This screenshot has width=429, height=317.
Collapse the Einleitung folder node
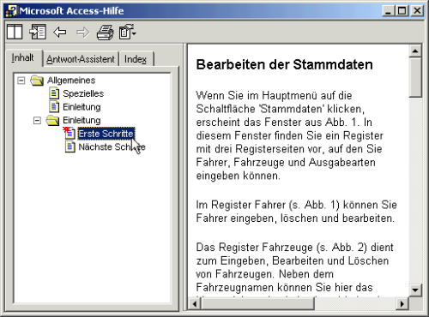(x=37, y=121)
